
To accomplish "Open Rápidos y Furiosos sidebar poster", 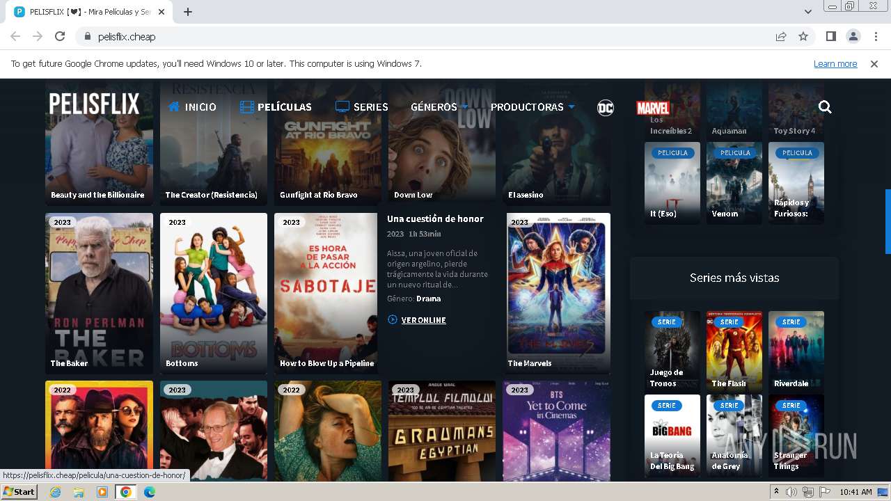I will (x=796, y=184).
